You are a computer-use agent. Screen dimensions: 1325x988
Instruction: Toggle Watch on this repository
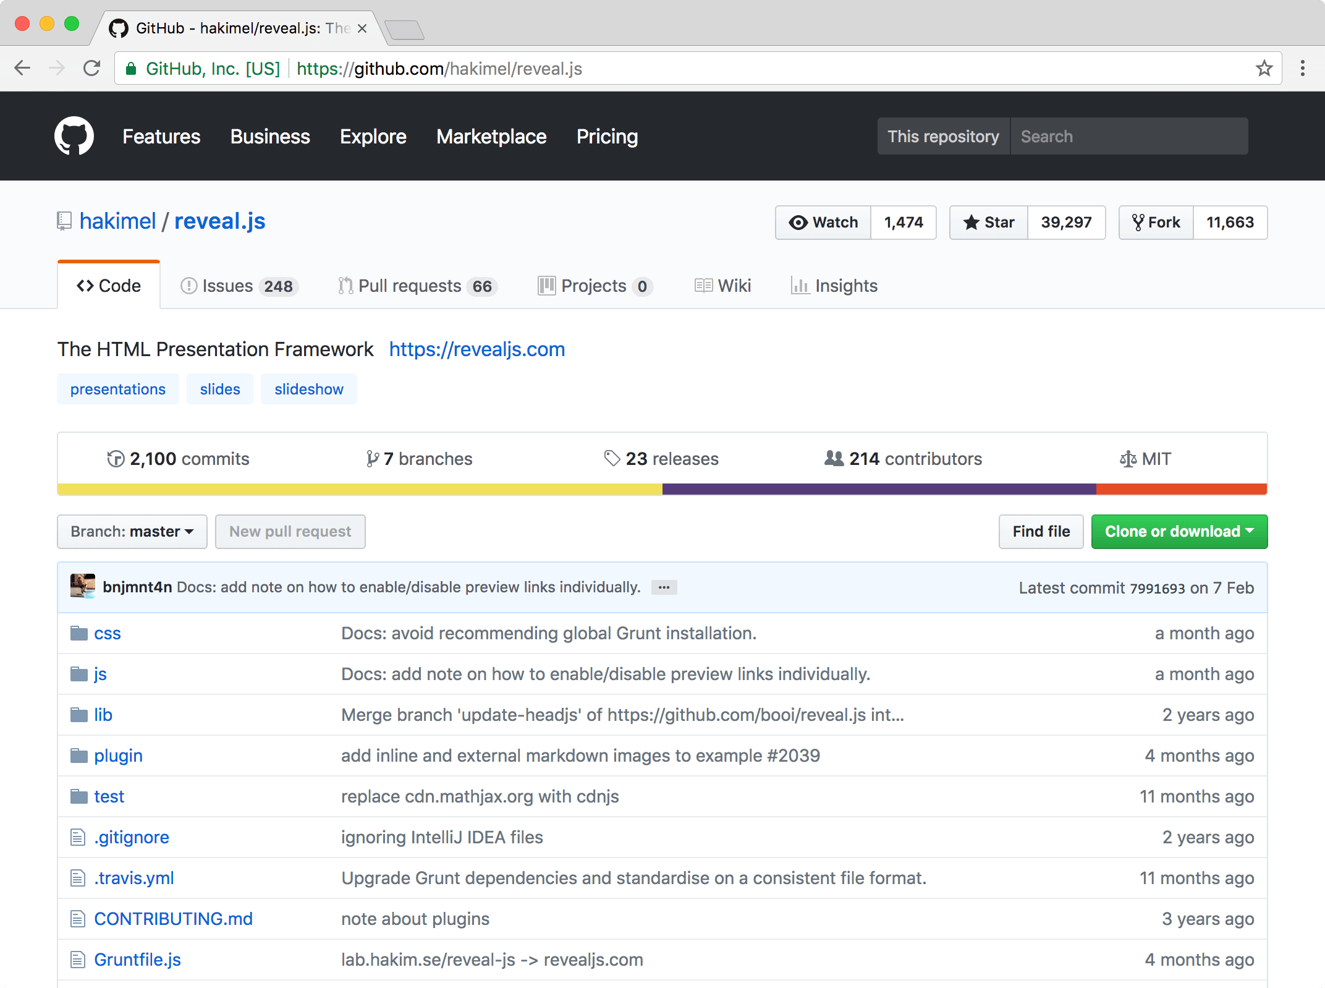click(x=823, y=223)
